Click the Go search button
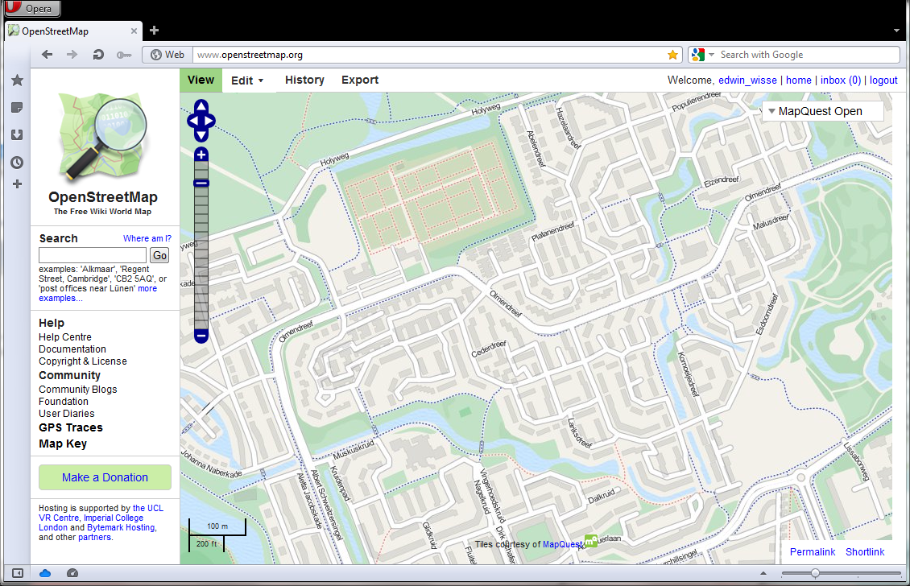The width and height of the screenshot is (910, 586). 159,255
